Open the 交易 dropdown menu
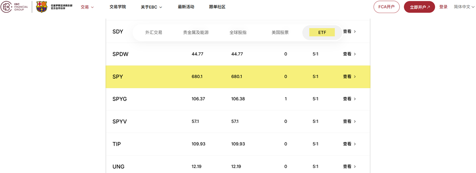The height and width of the screenshot is (173, 476). (x=87, y=7)
